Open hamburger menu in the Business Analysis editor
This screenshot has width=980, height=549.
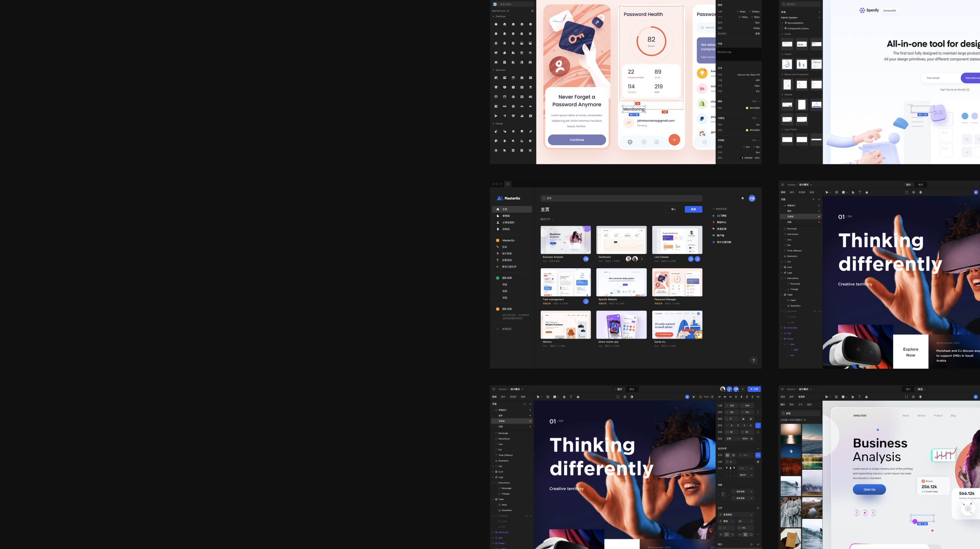782,389
